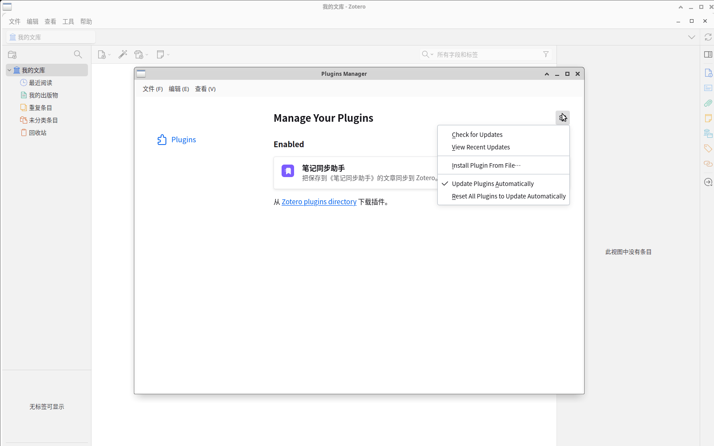Toggle the item pane layout icon

click(x=708, y=54)
